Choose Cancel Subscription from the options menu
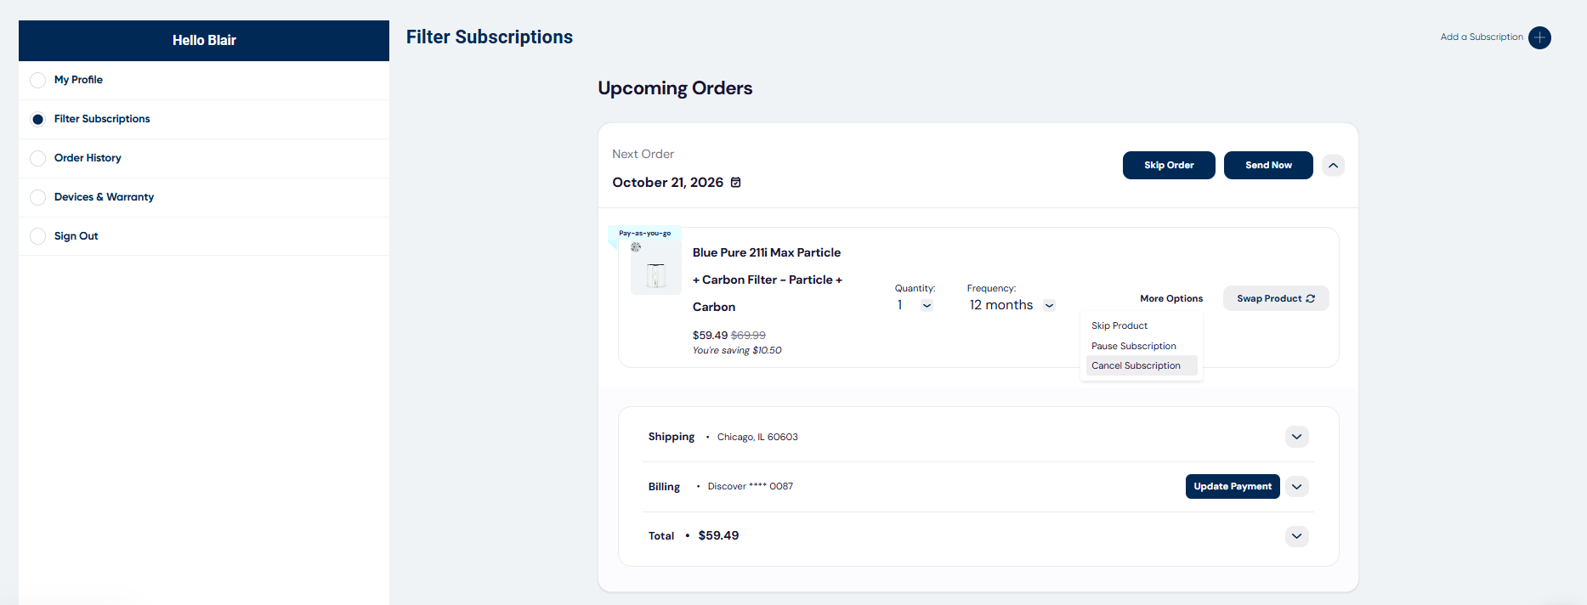Image resolution: width=1587 pixels, height=605 pixels. (1142, 365)
